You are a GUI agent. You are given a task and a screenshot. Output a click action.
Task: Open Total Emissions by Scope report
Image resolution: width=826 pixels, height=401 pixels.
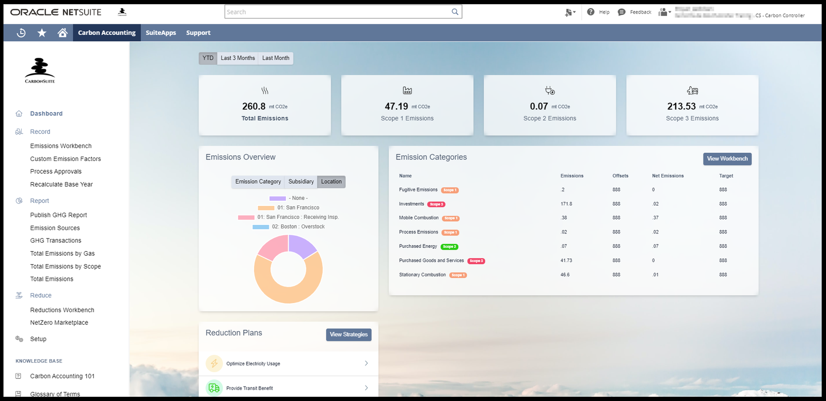tap(66, 266)
